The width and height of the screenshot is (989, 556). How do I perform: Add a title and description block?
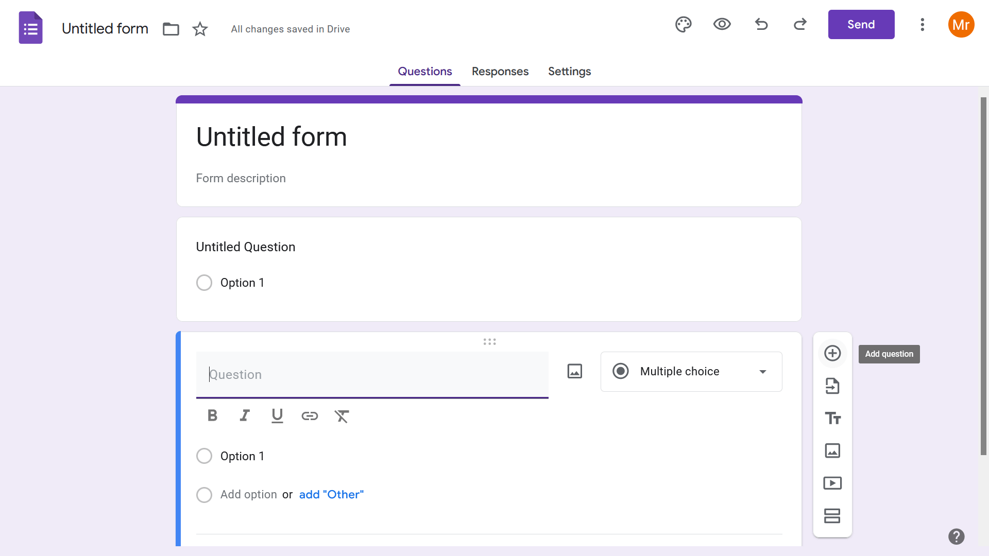click(832, 418)
